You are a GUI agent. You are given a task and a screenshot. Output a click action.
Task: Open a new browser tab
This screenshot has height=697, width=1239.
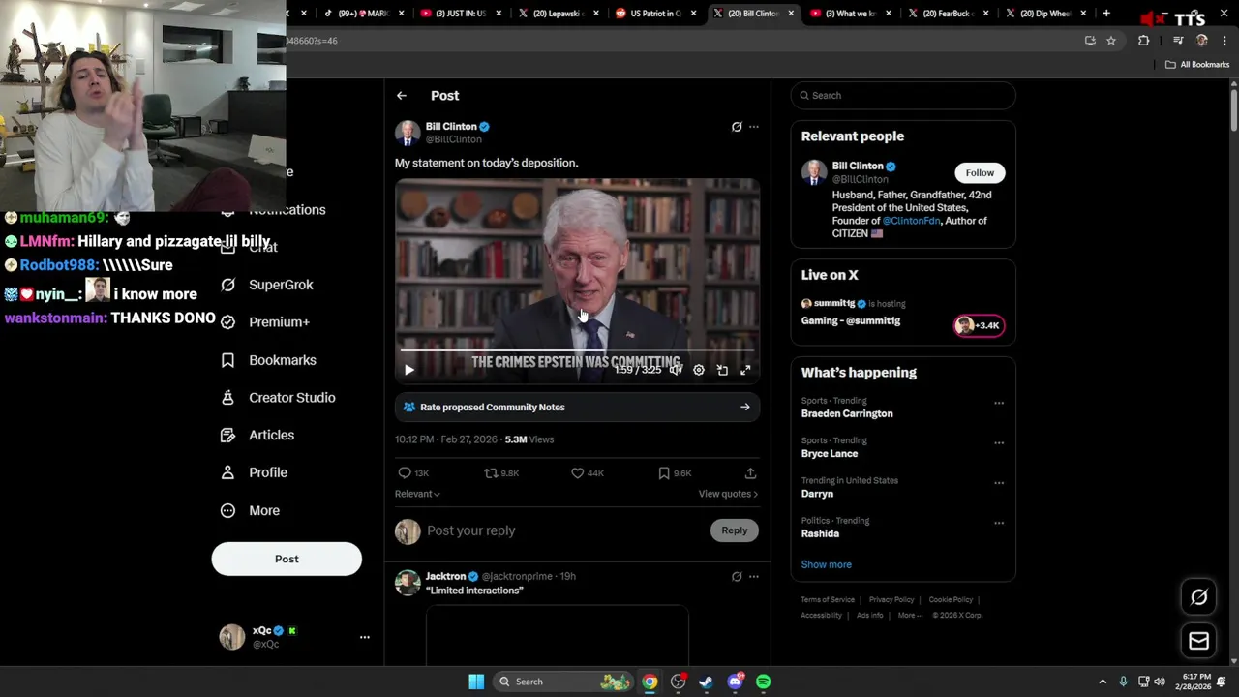tap(1106, 14)
